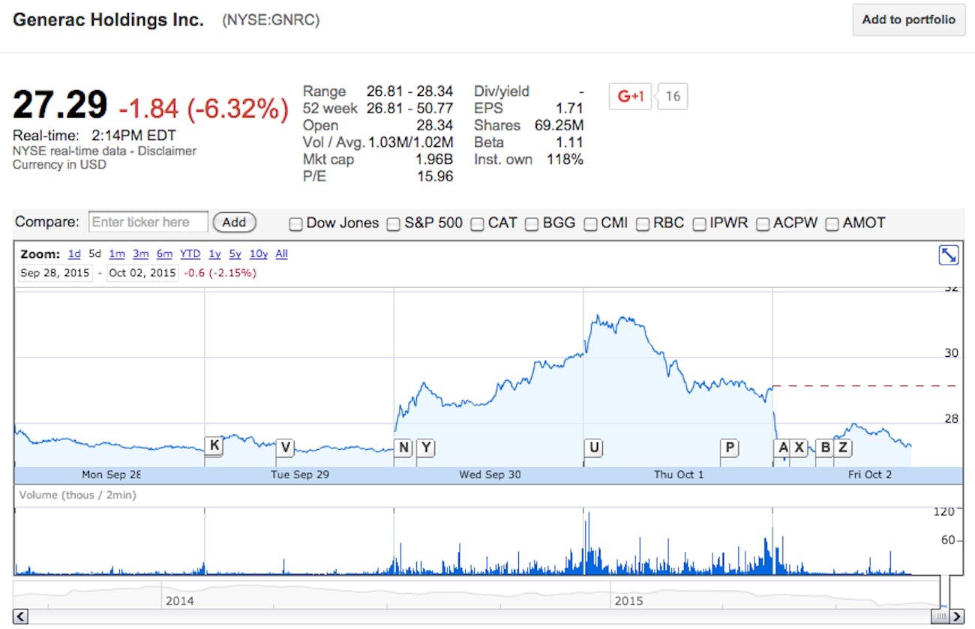
Task: Click Volume (thous / 2min) label
Action: (78, 495)
